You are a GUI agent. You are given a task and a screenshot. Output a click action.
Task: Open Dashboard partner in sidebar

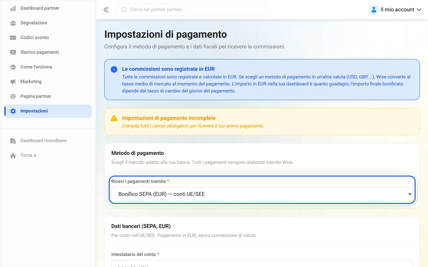pos(48,8)
